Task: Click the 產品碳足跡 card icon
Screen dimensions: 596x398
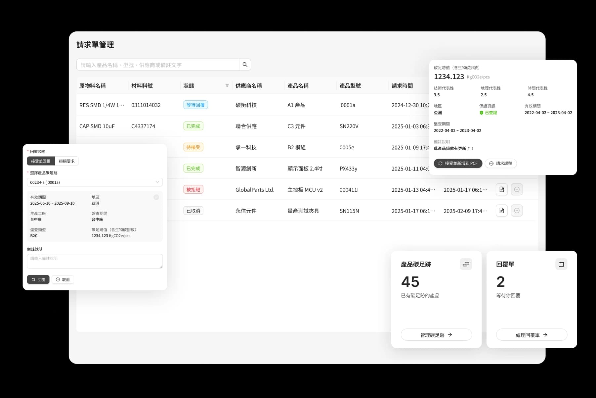Action: [466, 264]
